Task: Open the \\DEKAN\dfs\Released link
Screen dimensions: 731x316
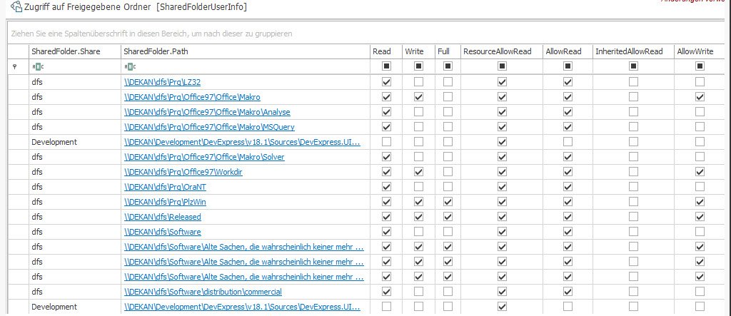Action: 163,217
